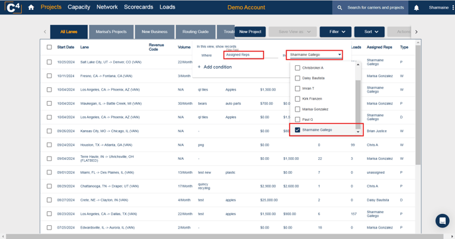The width and height of the screenshot is (455, 239).
Task: Check the Imran T option
Action: 298,88
